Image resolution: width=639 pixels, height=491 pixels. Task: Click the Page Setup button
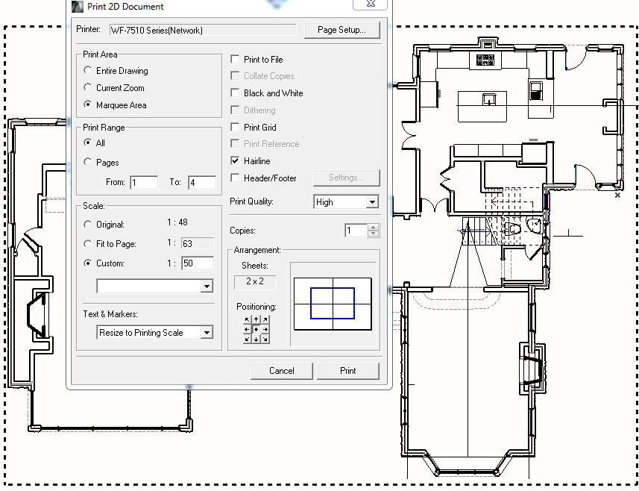coord(341,30)
